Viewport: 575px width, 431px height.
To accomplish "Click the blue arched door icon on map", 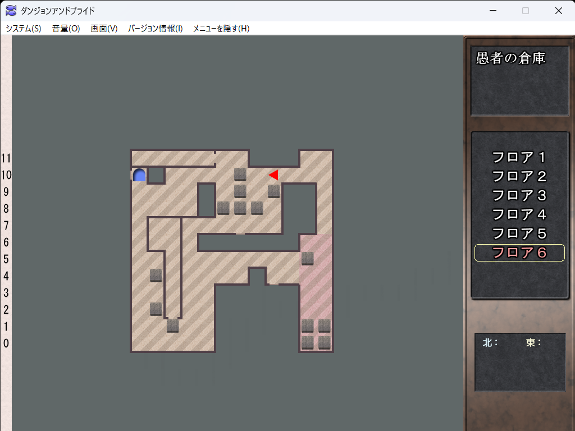I will (x=139, y=175).
